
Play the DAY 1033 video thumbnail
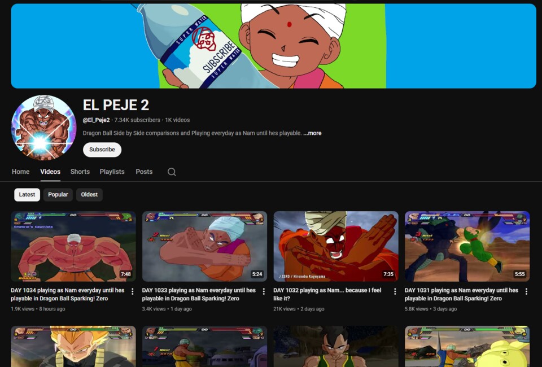tap(204, 246)
